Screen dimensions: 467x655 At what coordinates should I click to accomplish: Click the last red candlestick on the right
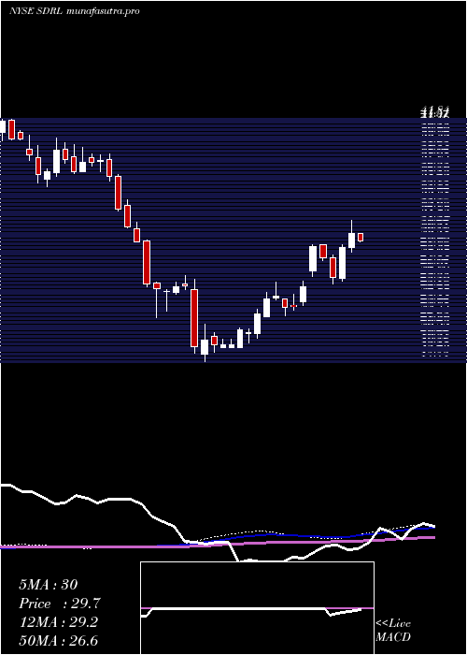click(361, 238)
